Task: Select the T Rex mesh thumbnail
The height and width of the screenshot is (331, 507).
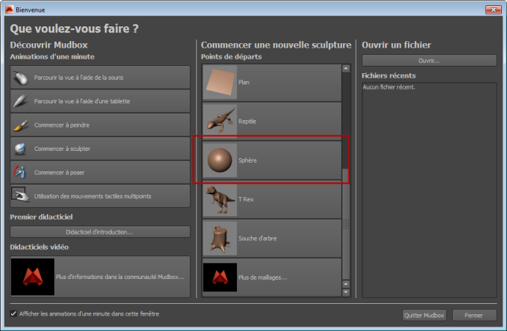Action: coord(220,199)
